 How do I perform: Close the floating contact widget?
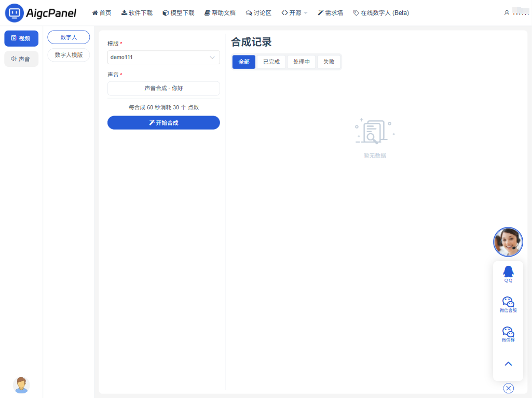(508, 388)
